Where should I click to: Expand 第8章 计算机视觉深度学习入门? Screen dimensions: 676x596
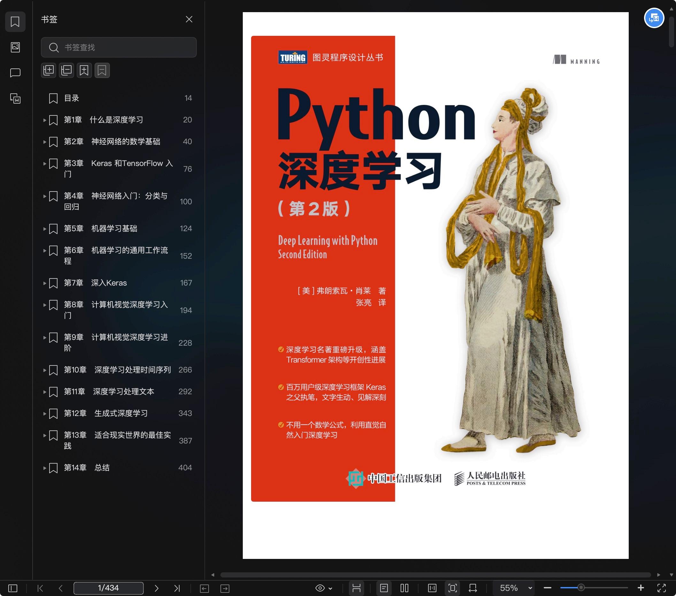click(45, 305)
